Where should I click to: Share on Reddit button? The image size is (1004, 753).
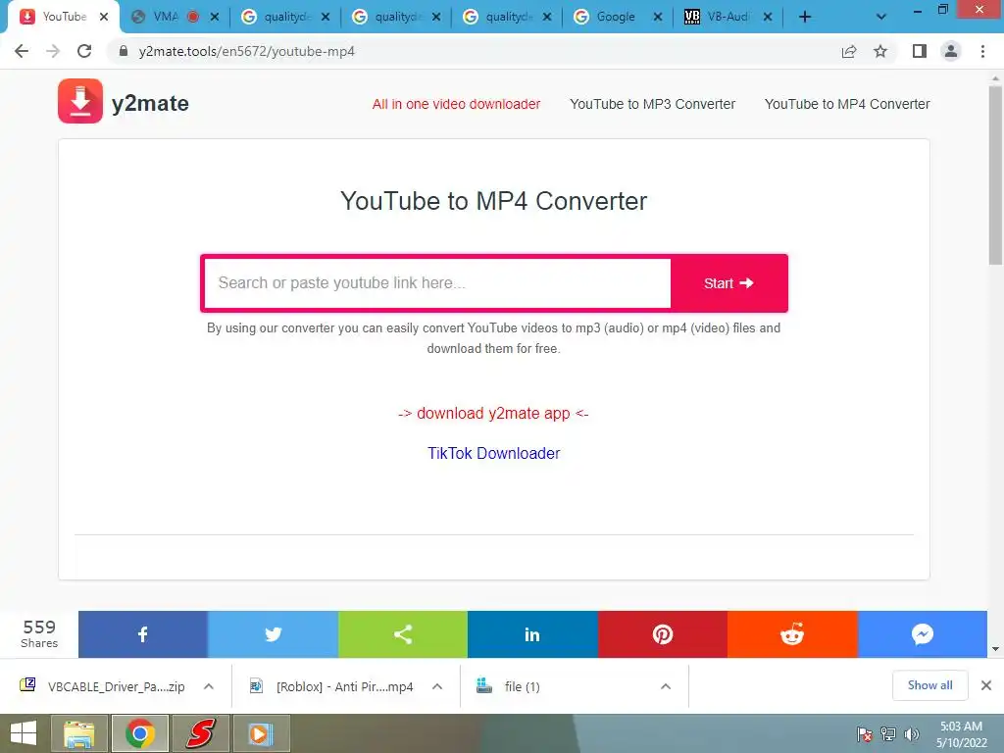point(792,634)
